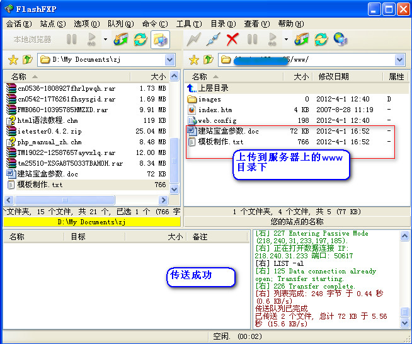Sort local list by 大小 column header
Screen dimensions: 412x344
tap(157, 76)
